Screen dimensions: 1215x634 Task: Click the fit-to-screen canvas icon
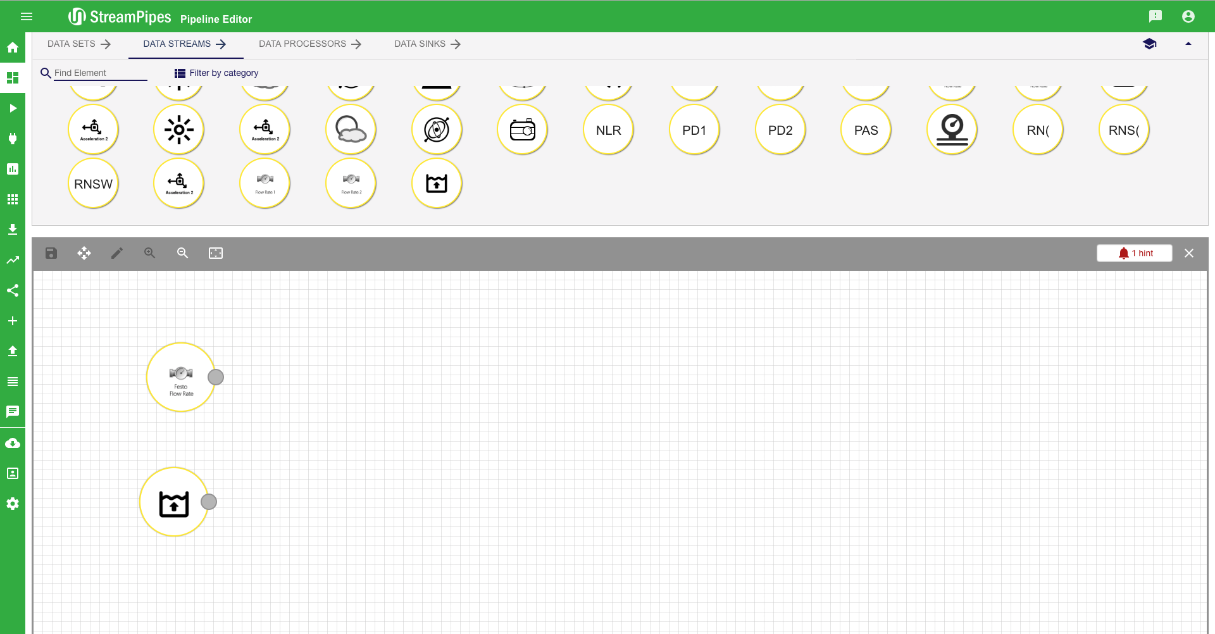pyautogui.click(x=216, y=253)
